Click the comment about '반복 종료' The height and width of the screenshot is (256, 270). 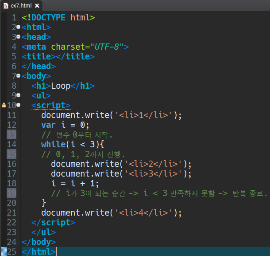[159, 193]
